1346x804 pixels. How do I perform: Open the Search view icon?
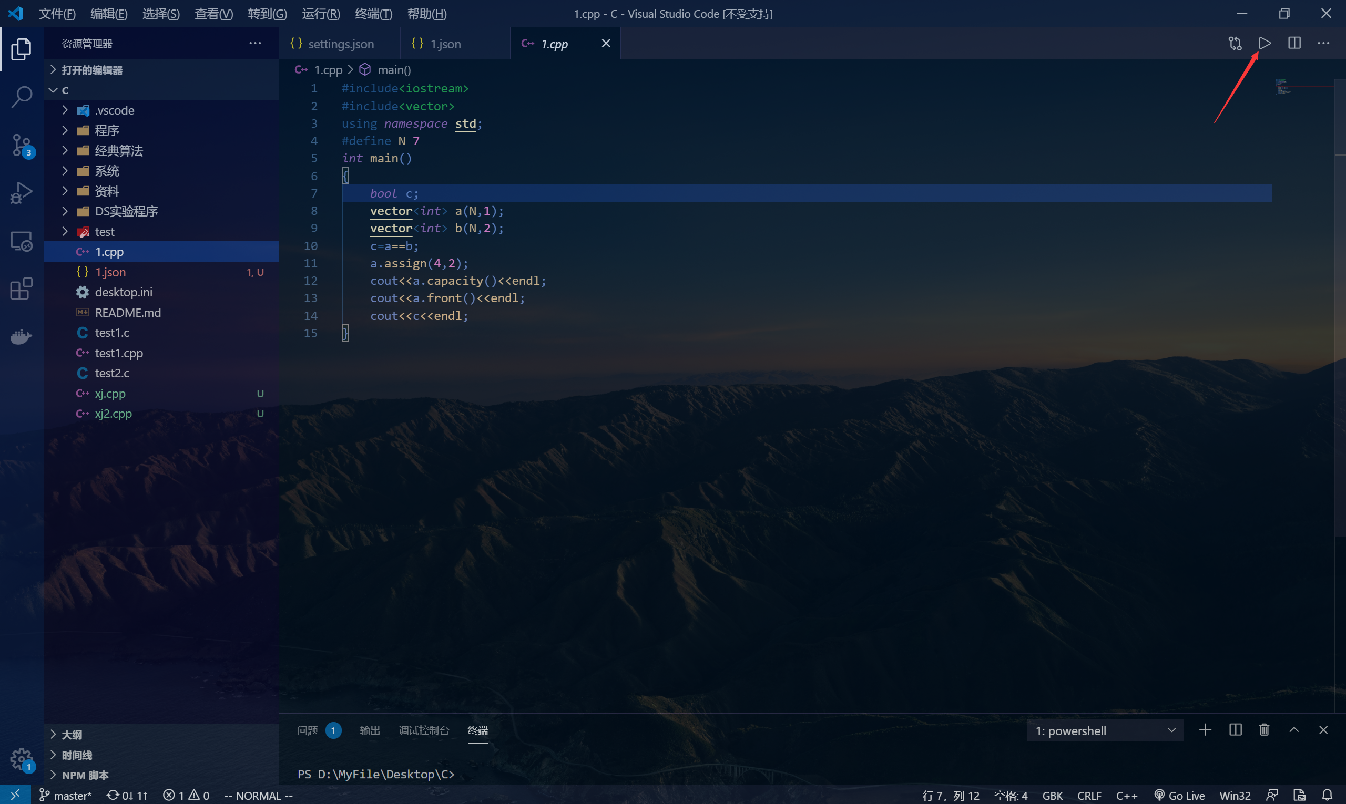[x=21, y=97]
